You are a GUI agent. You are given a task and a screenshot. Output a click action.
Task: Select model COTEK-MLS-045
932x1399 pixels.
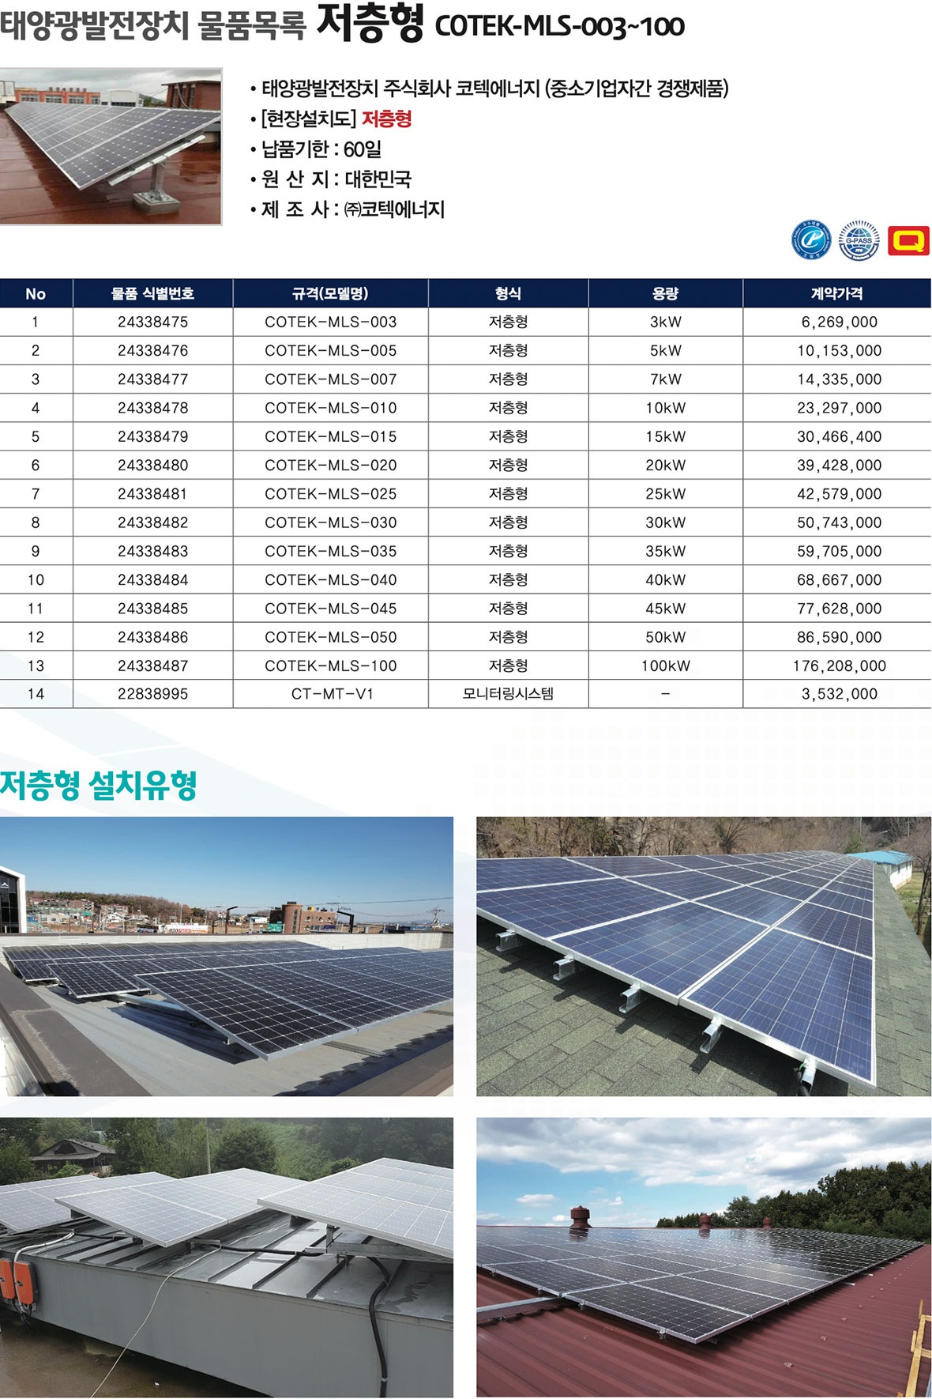[331, 609]
